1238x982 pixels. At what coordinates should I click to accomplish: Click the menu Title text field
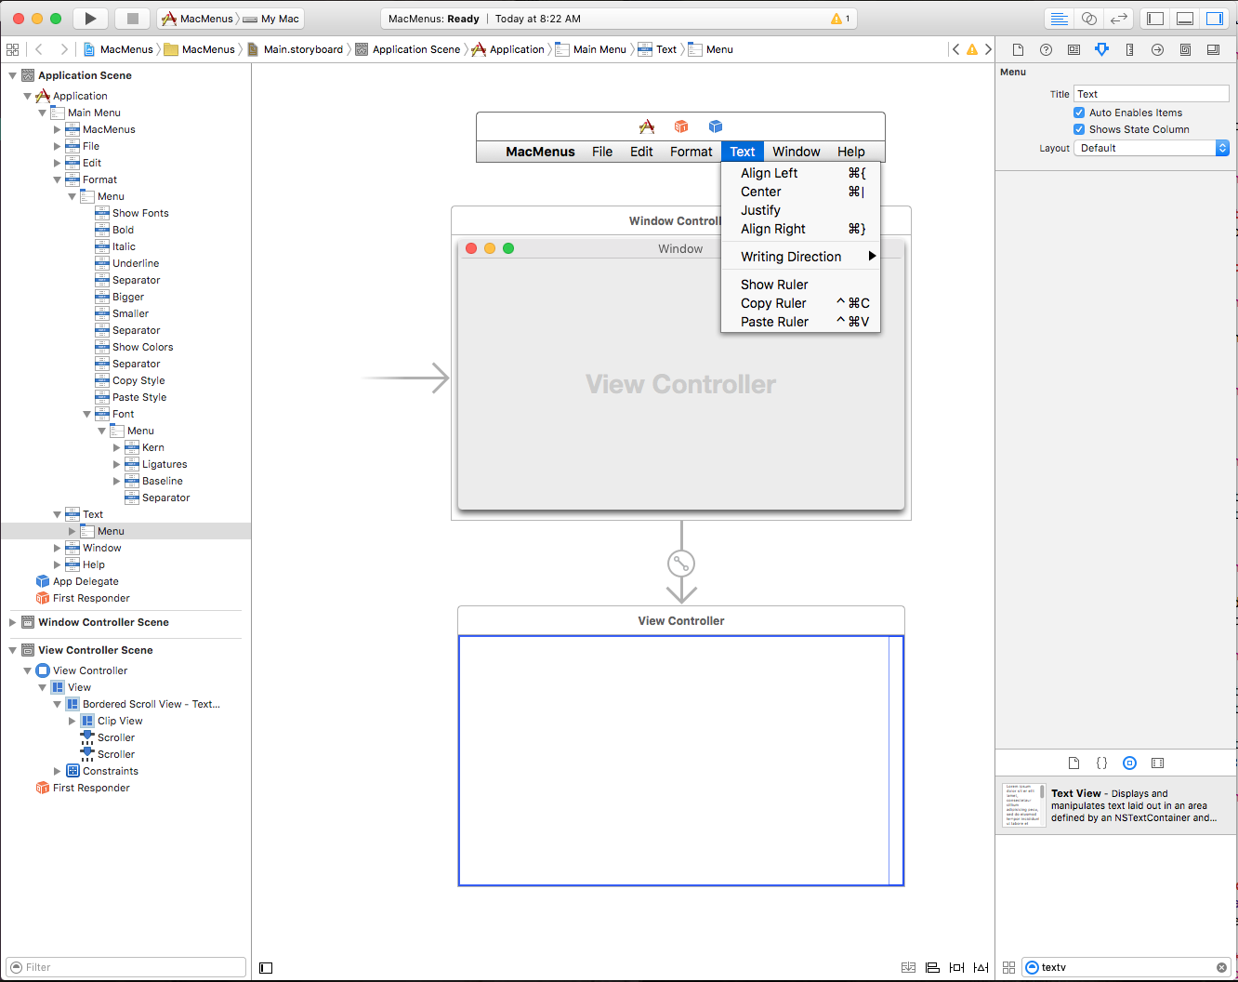(x=1151, y=94)
